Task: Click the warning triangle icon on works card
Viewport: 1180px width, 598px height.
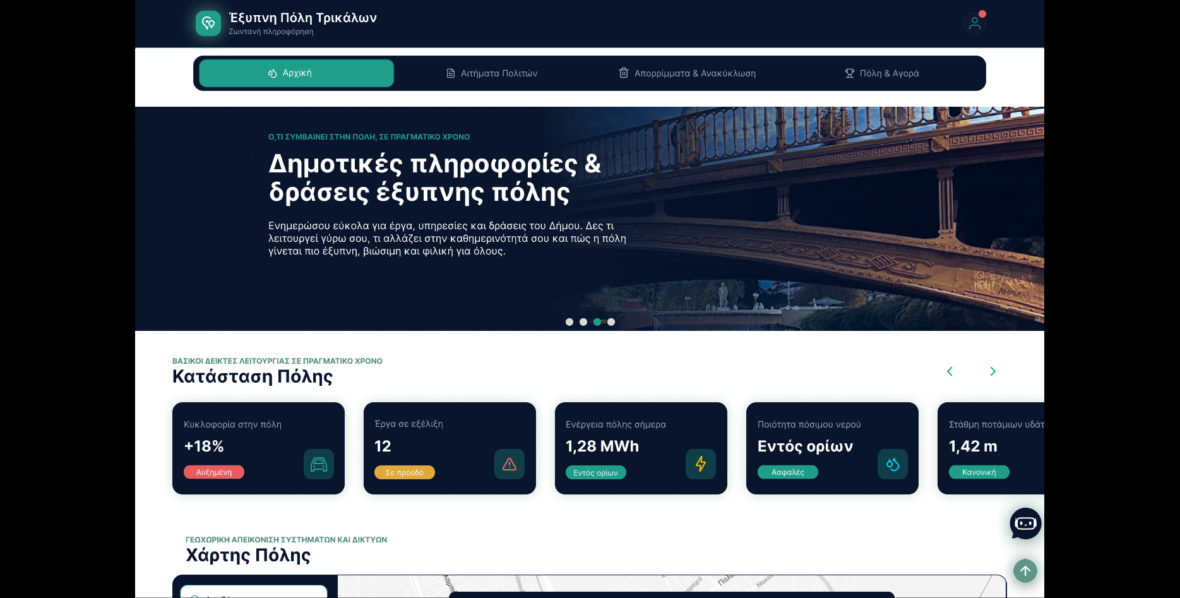Action: (510, 464)
